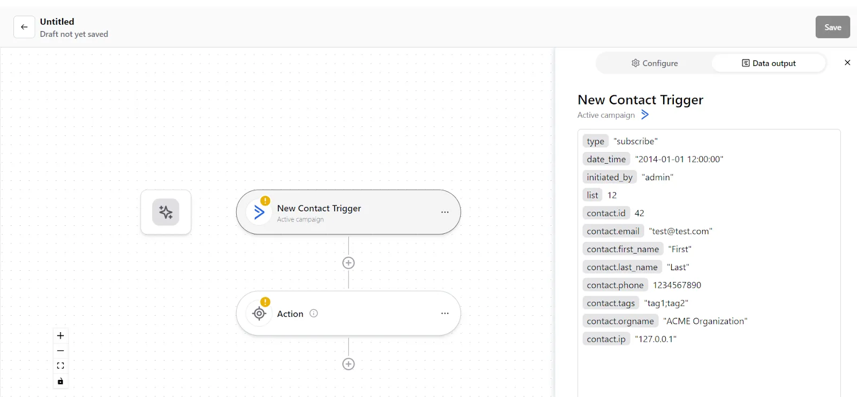Select the date_time field tag
Image resolution: width=857 pixels, height=397 pixels.
(606, 159)
